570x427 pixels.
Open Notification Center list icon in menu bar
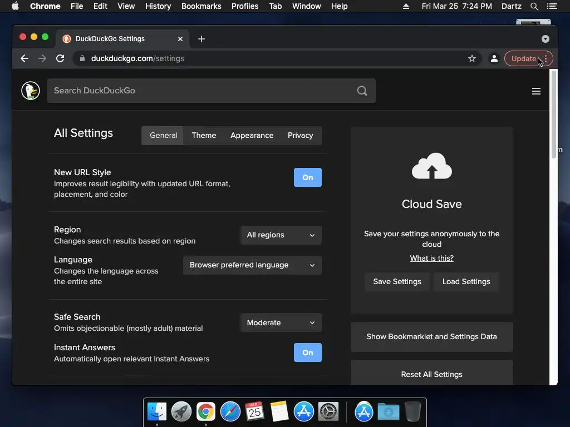coord(552,6)
